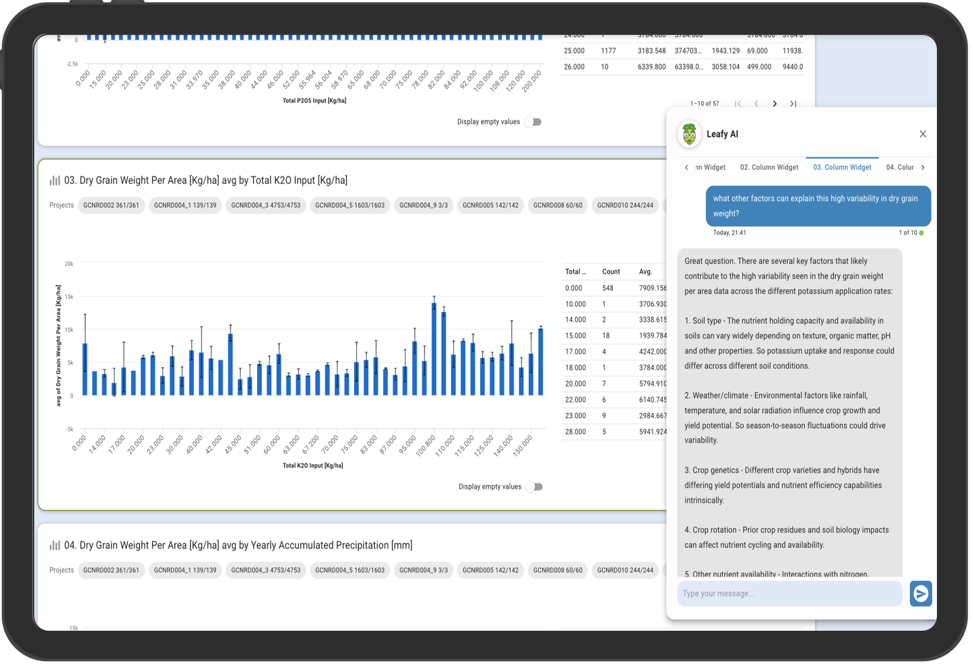
Task: Select GCNRD010 244/244 chip in widget 03
Action: pos(625,206)
